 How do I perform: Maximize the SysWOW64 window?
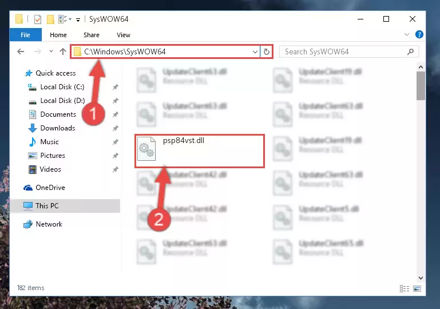386,19
